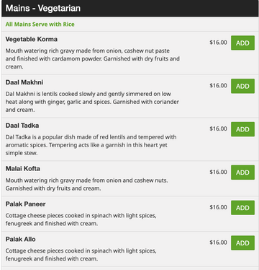Select the Palak Paneer dish title

[x=25, y=204]
